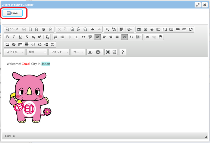Viewport: 210px width, 143px height.
Task: Open the スタイル styles dropdown
Action: (x=15, y=52)
